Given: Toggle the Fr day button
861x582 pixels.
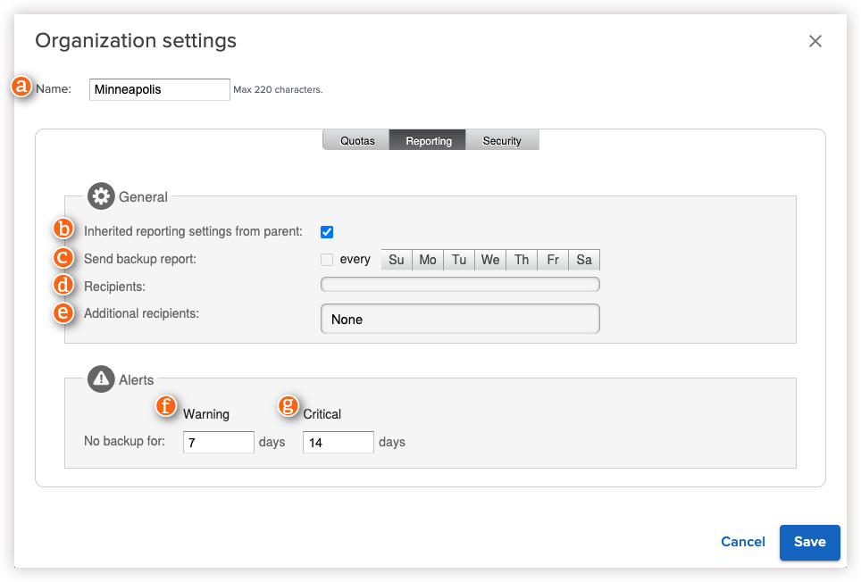Looking at the screenshot, I should tap(553, 260).
